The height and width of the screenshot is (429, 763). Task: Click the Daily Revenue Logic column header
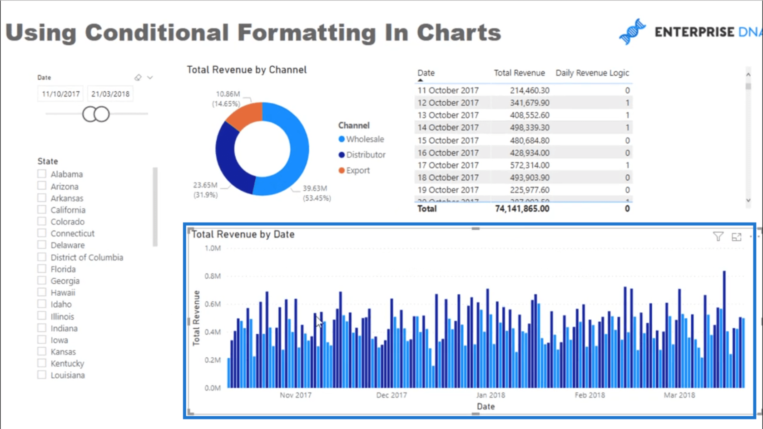click(592, 73)
